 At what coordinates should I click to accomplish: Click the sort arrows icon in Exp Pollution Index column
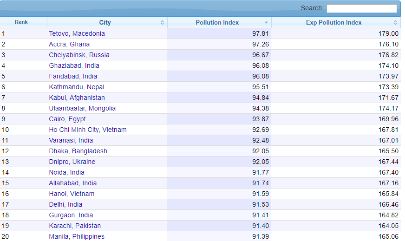click(x=395, y=23)
